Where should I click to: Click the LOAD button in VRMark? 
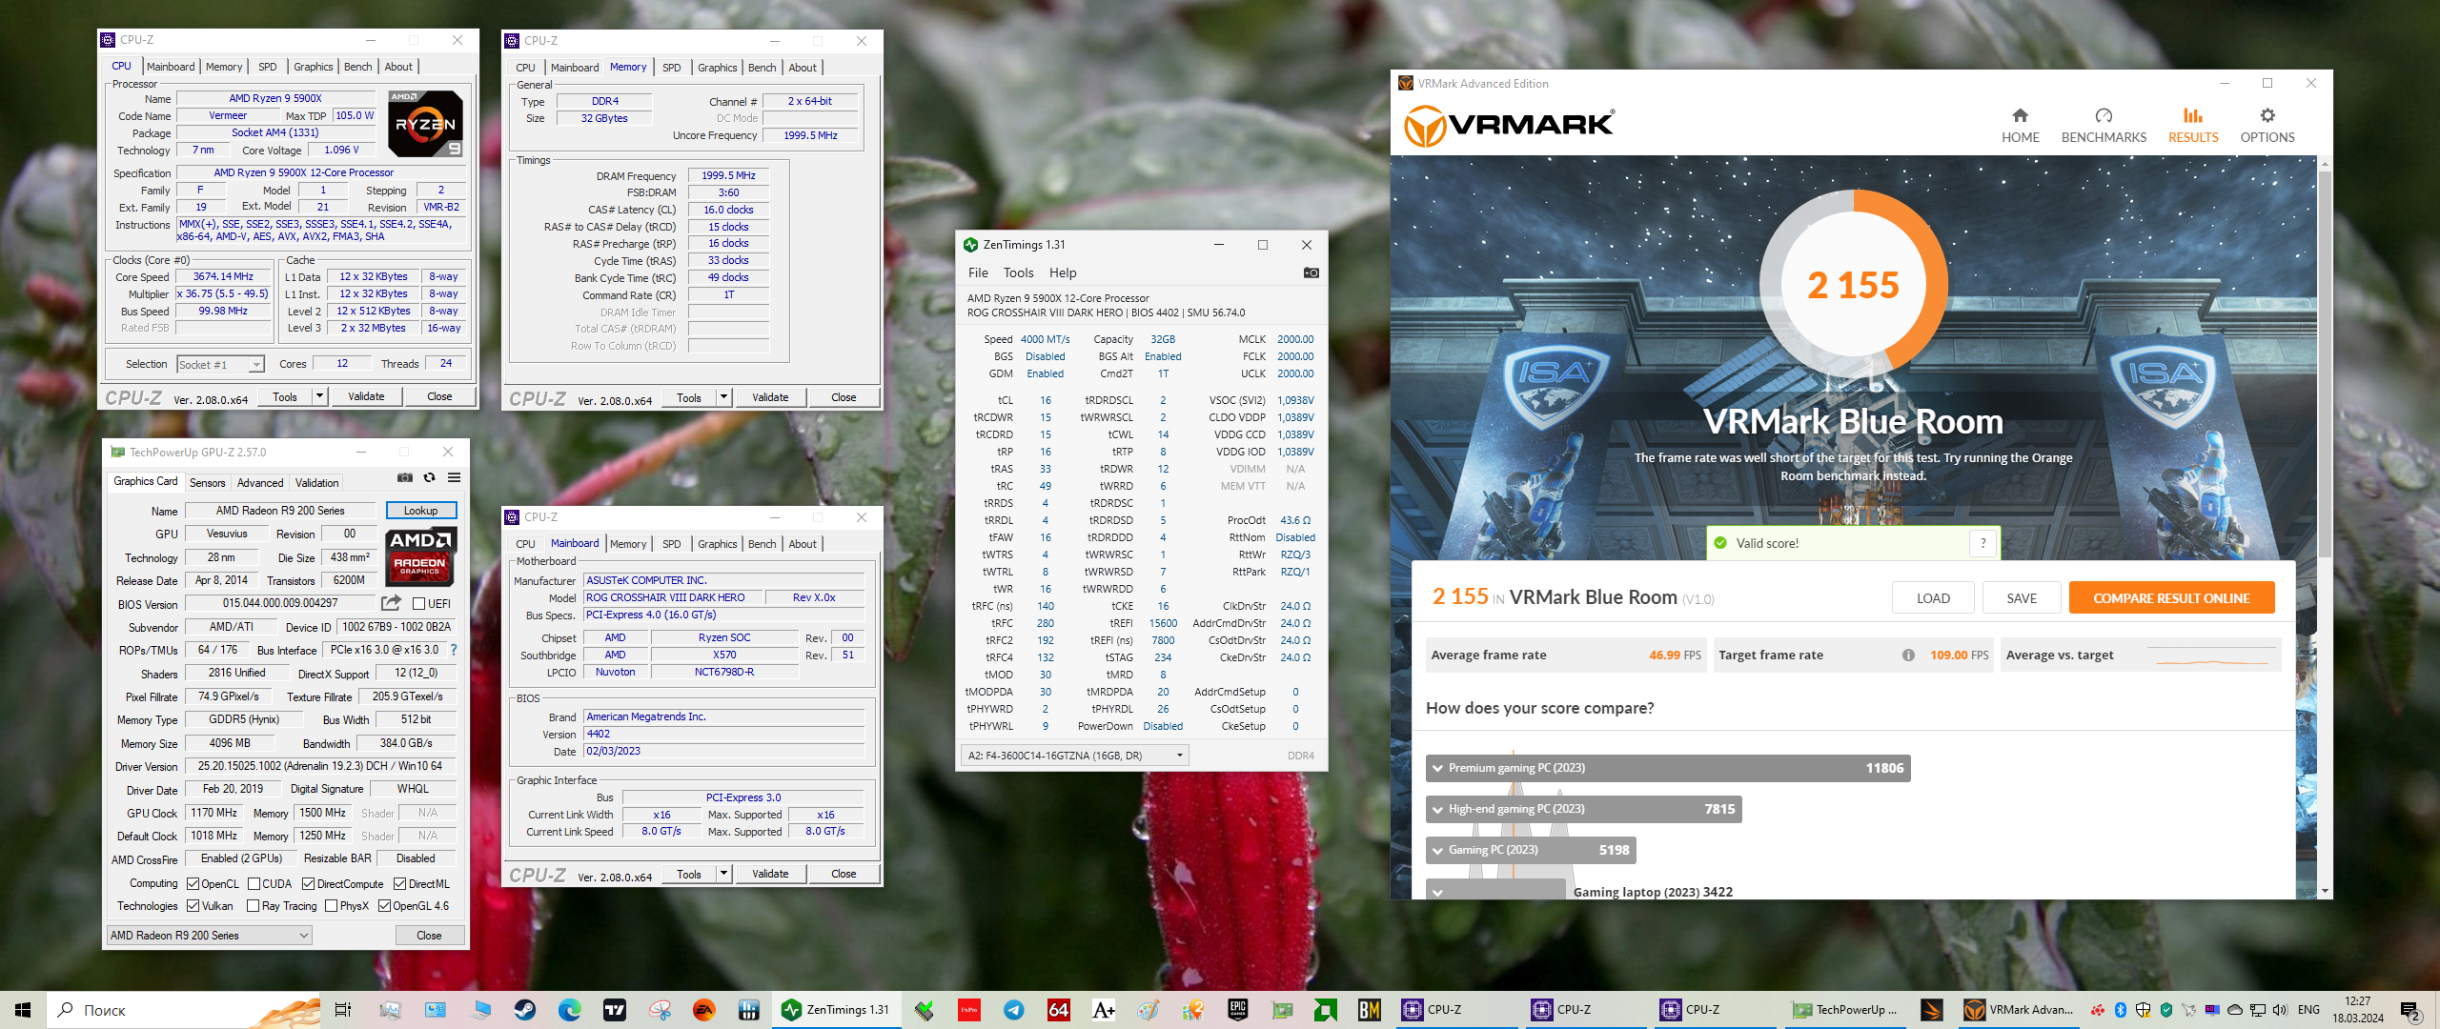pyautogui.click(x=1933, y=598)
